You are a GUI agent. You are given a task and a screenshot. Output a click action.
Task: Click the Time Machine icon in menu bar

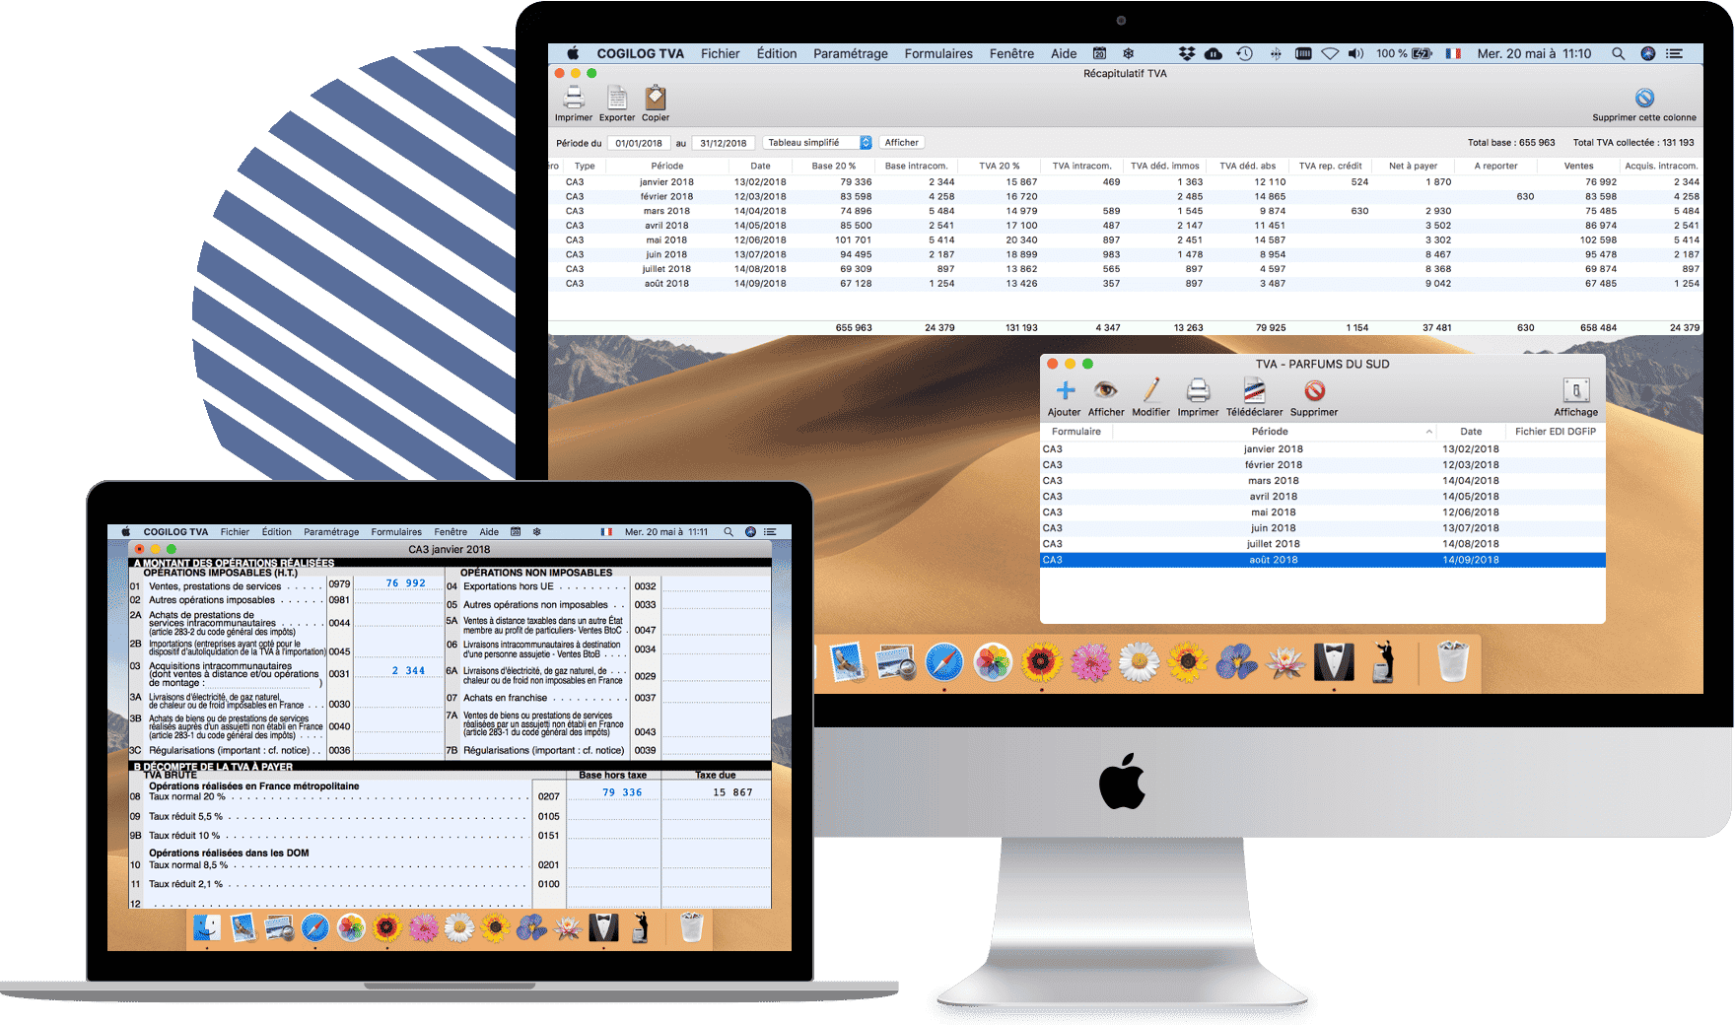(1245, 53)
